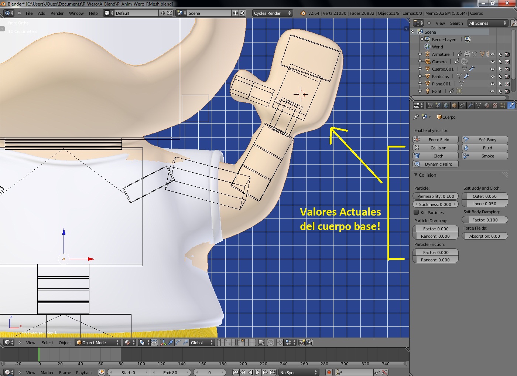517x376 pixels.
Task: Open the Material properties sphere tab
Action: pos(487,106)
